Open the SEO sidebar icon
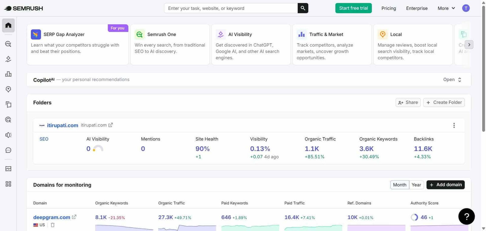The image size is (486, 231). point(8,44)
